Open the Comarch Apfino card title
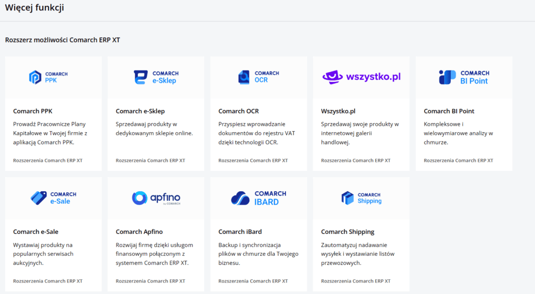The image size is (535, 294). [x=139, y=231]
